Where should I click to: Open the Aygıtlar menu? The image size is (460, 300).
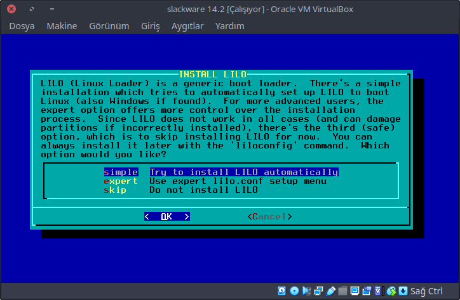(x=187, y=26)
